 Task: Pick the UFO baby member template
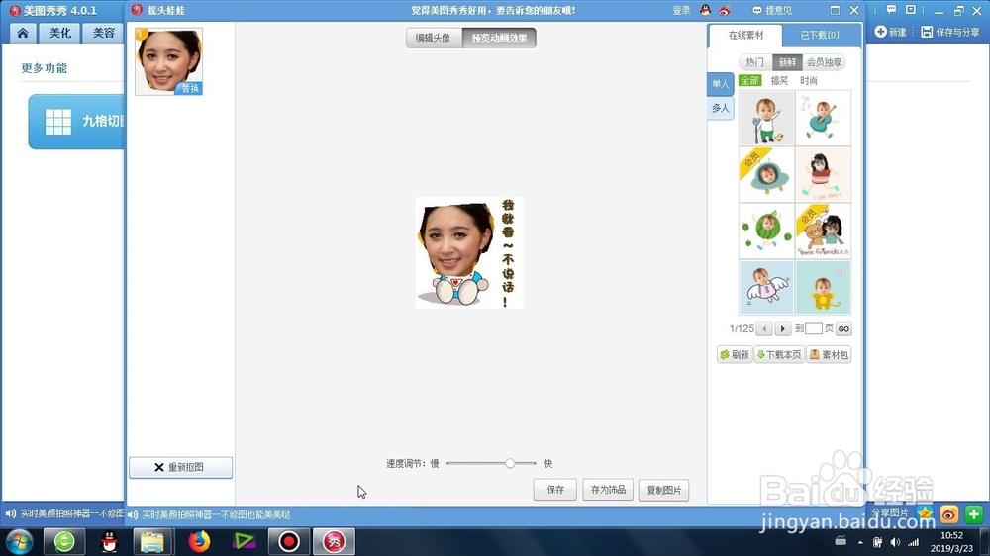766,175
